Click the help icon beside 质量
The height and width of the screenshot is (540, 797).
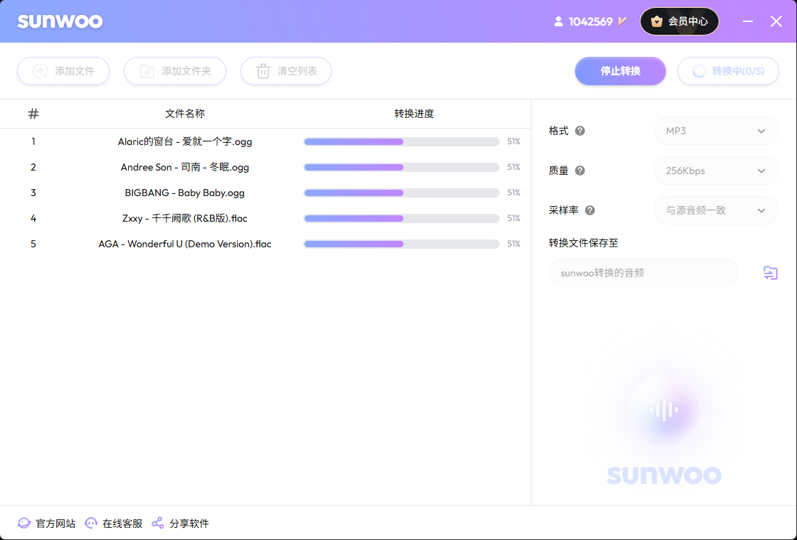[580, 171]
